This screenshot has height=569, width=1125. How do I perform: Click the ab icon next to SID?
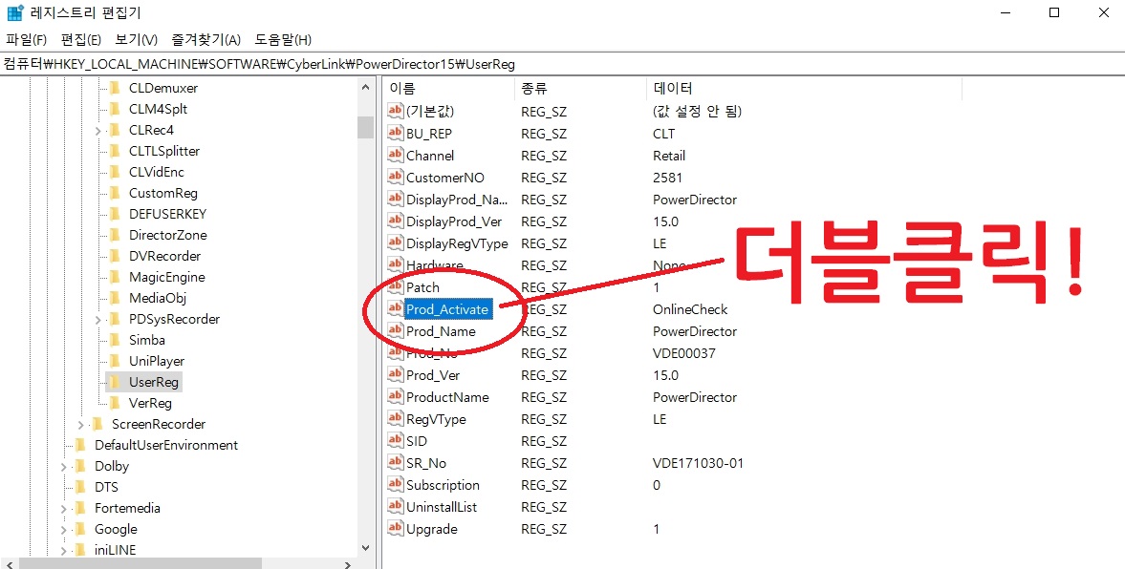396,440
